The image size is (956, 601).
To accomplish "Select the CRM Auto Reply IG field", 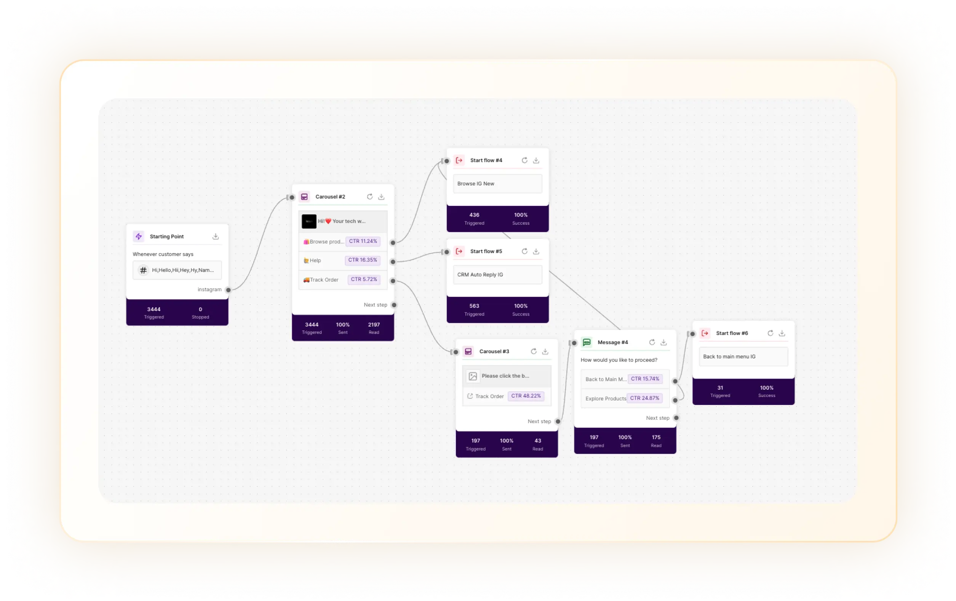I will (x=497, y=274).
